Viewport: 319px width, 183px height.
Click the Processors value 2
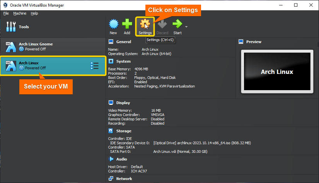[135, 73]
